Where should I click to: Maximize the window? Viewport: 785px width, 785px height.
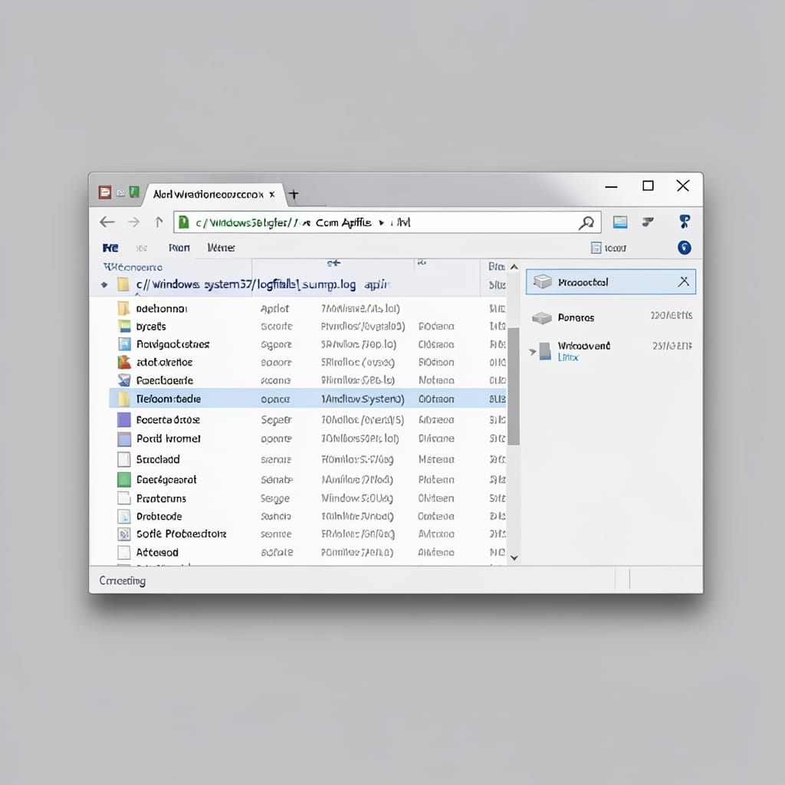pyautogui.click(x=648, y=186)
